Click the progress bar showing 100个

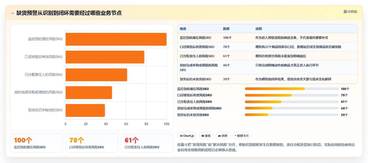pos(292,89)
